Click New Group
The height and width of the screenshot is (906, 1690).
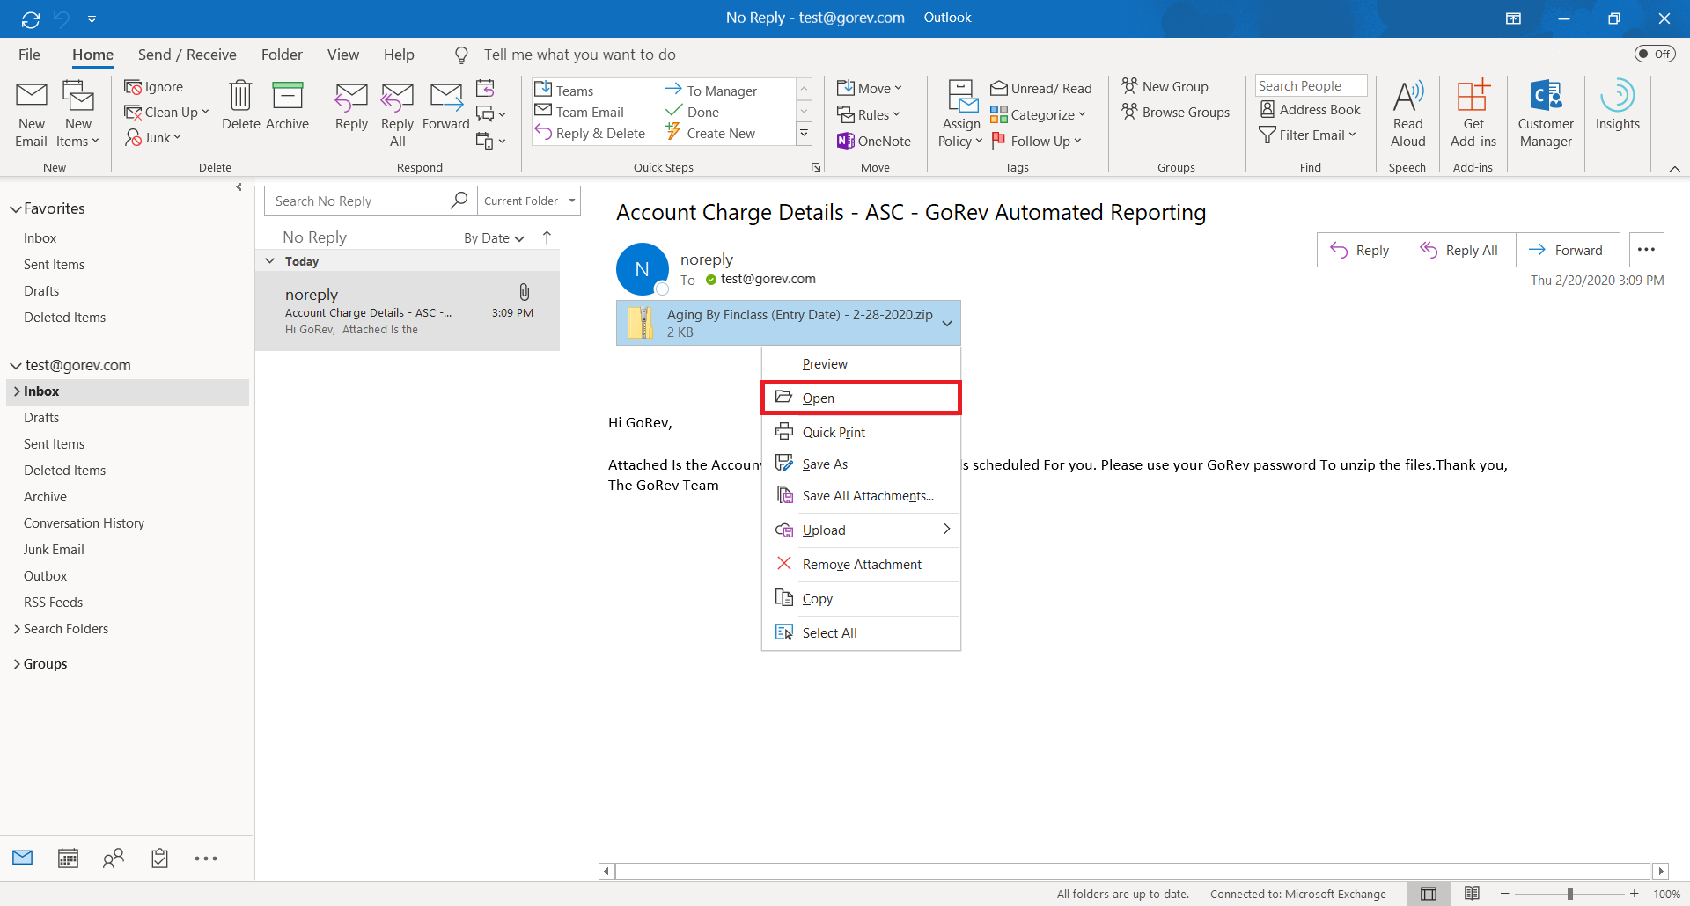pyautogui.click(x=1165, y=86)
